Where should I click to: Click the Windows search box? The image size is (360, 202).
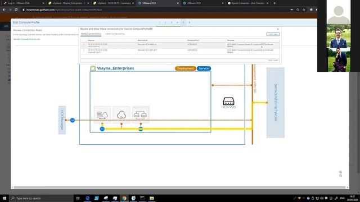41,198
